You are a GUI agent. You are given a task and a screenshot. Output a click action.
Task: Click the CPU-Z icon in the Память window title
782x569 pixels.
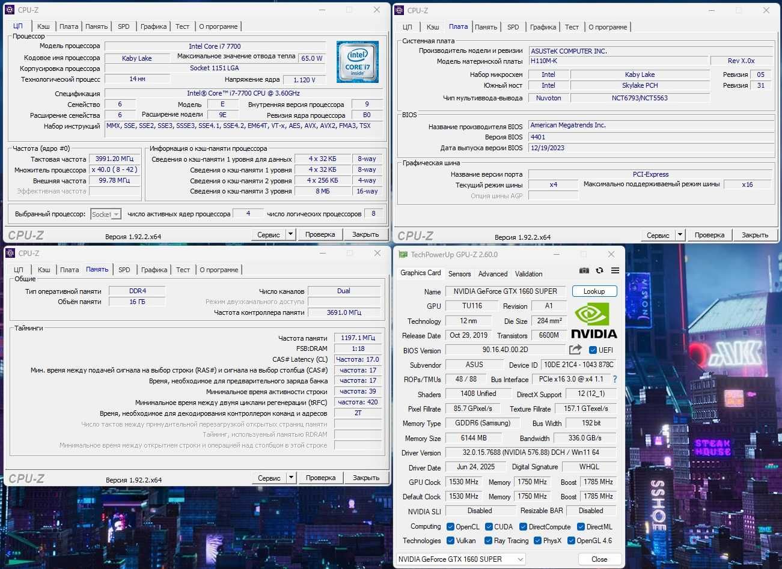10,253
